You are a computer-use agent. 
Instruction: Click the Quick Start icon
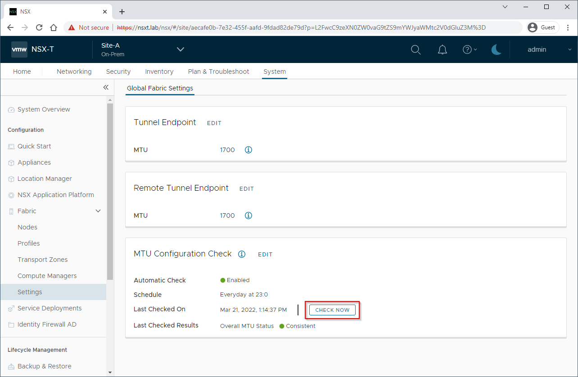click(11, 146)
